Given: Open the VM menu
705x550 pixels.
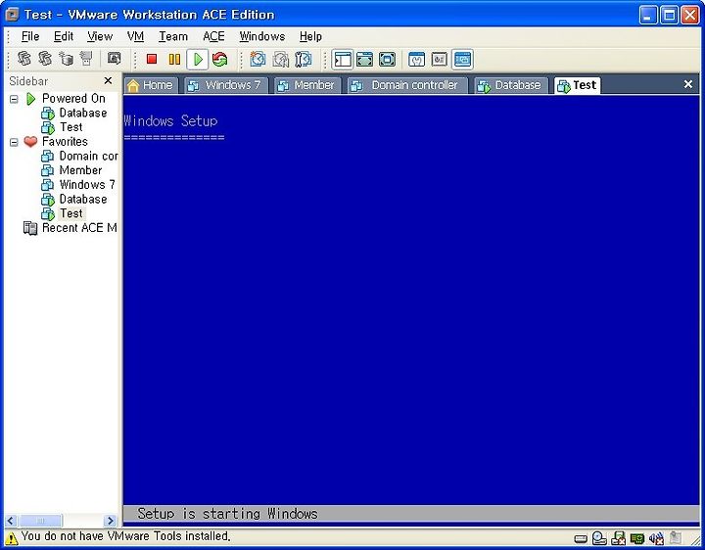Looking at the screenshot, I should pyautogui.click(x=135, y=36).
